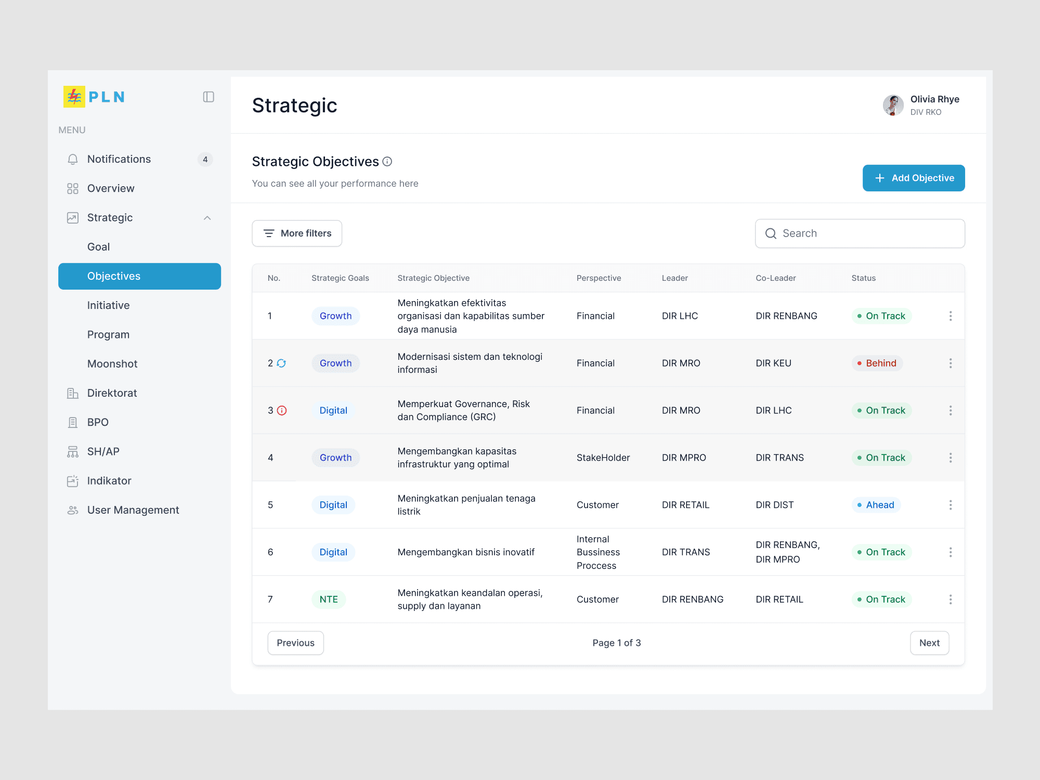Screen dimensions: 1040x780
Task: Click the Search input field
Action: (x=860, y=233)
